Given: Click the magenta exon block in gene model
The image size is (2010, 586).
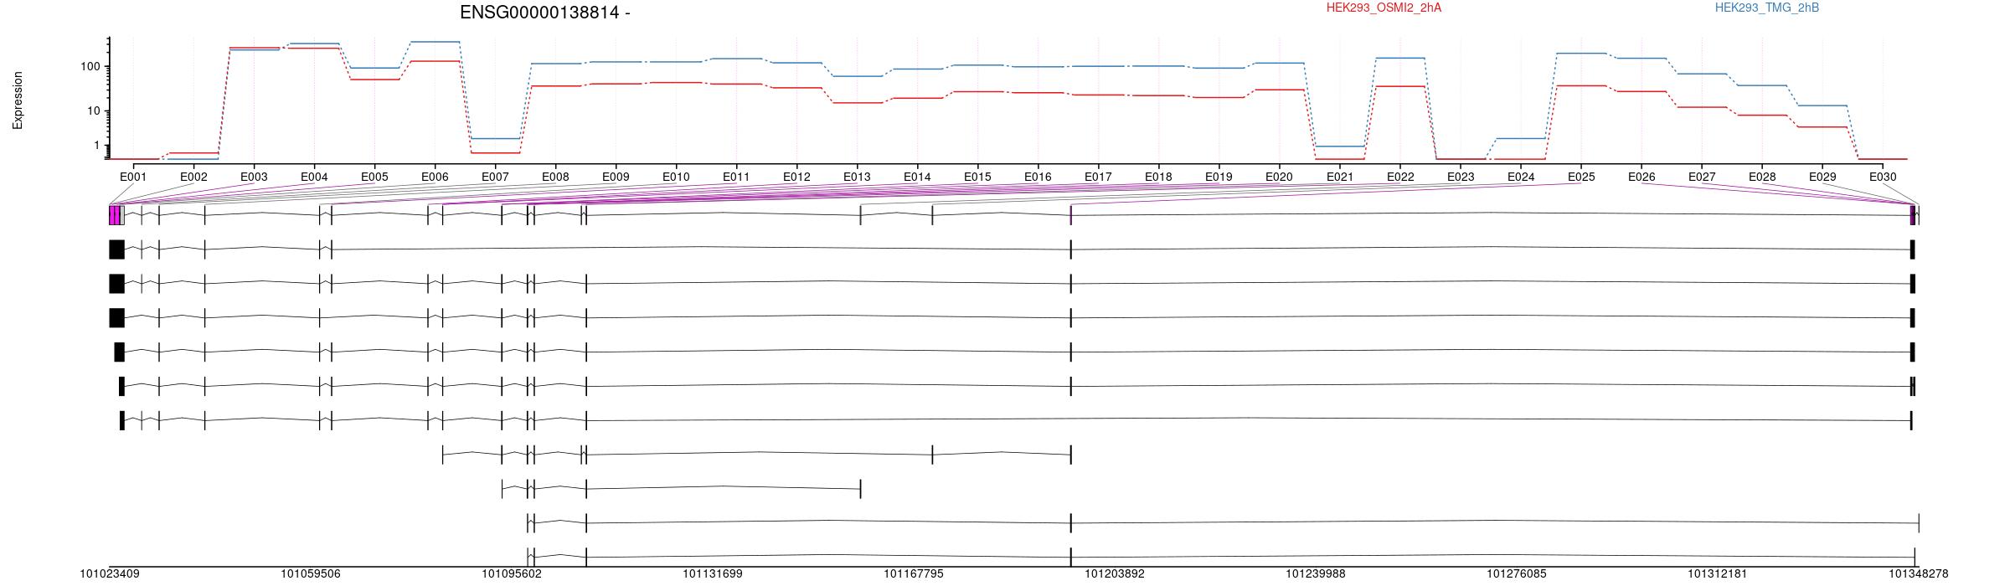Looking at the screenshot, I should click(114, 215).
